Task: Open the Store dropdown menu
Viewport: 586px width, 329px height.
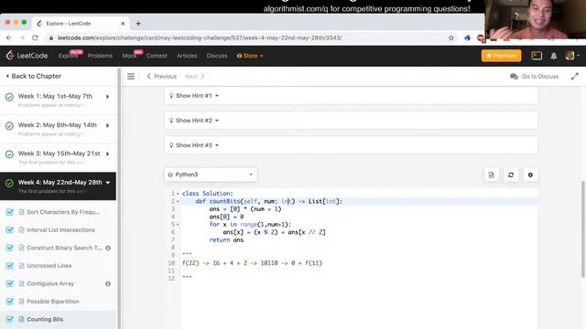Action: 250,56
